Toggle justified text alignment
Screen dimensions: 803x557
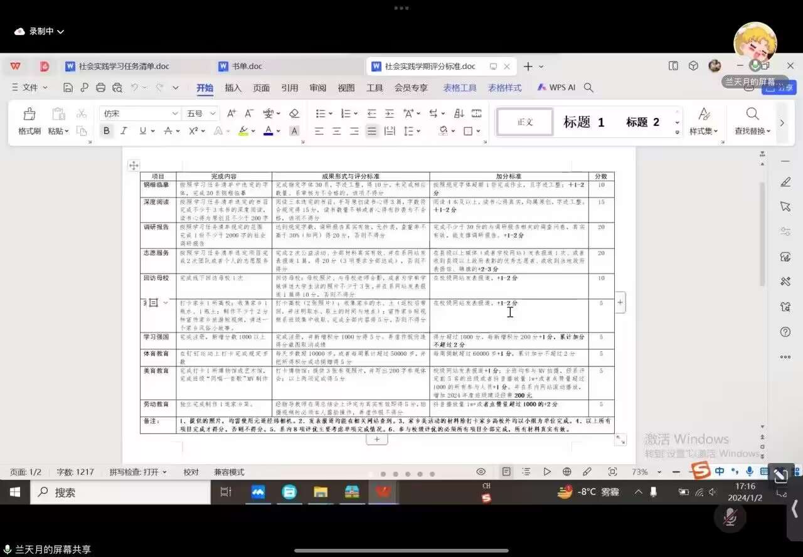coord(372,131)
